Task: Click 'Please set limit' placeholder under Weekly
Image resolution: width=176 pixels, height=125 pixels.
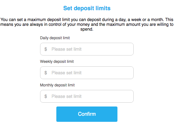Action: click(67, 73)
